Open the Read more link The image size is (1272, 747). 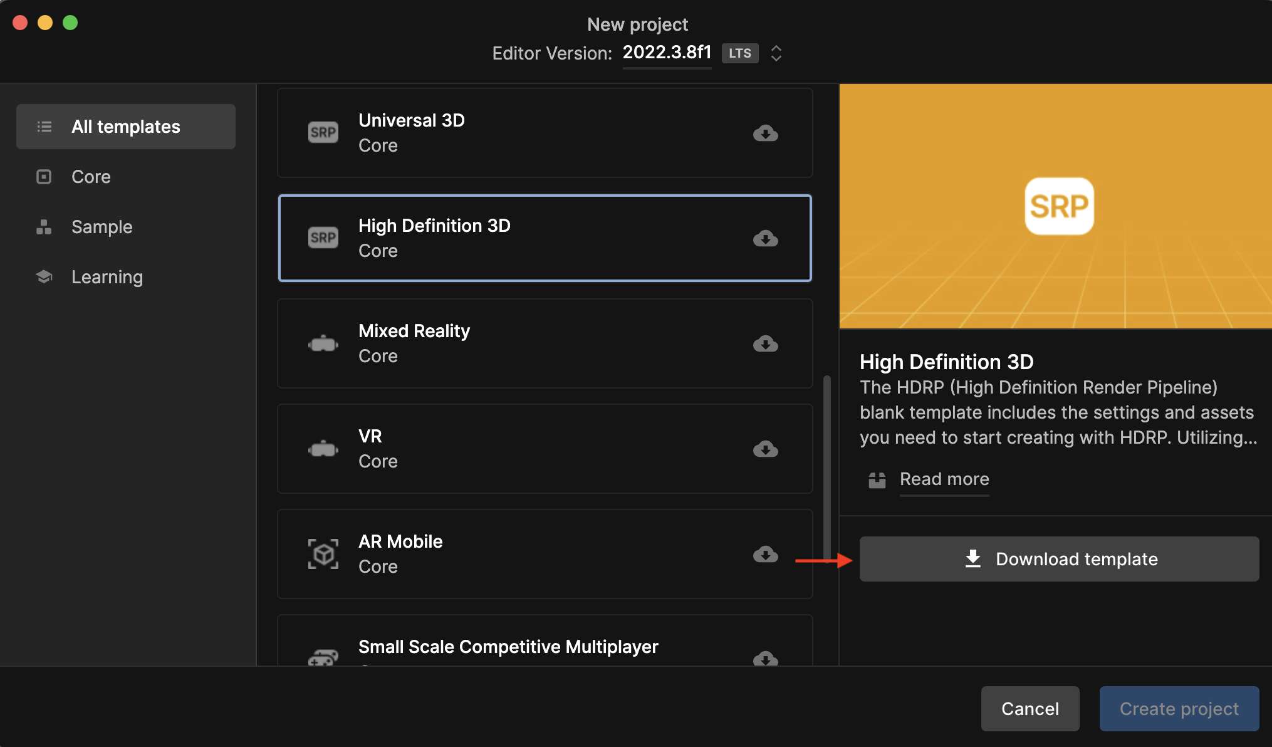tap(944, 479)
